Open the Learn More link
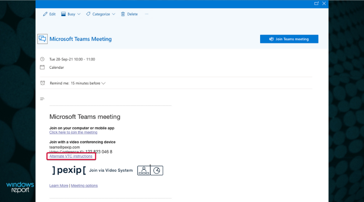364x202 pixels. pyautogui.click(x=59, y=185)
